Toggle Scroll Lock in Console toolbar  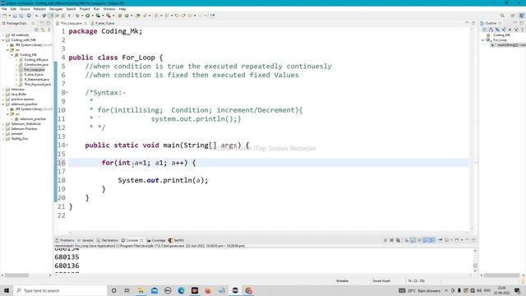click(413, 240)
